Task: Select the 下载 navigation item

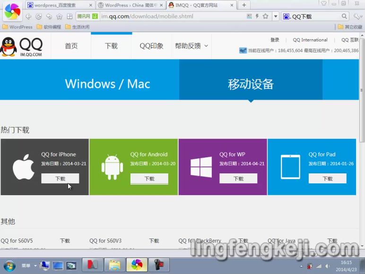Action: coord(111,46)
